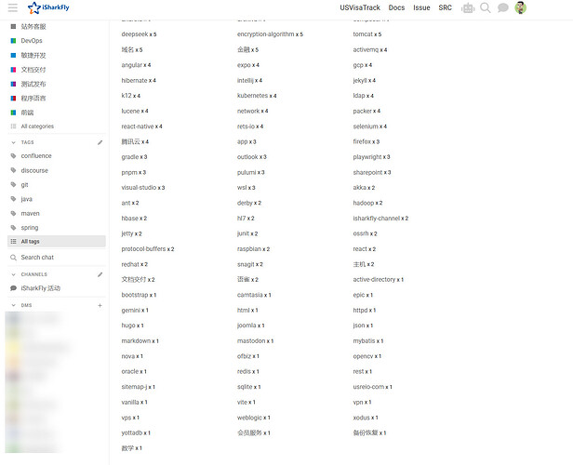Open the search magnifier in header
Viewport: 573px width, 465px height.
click(x=486, y=7)
